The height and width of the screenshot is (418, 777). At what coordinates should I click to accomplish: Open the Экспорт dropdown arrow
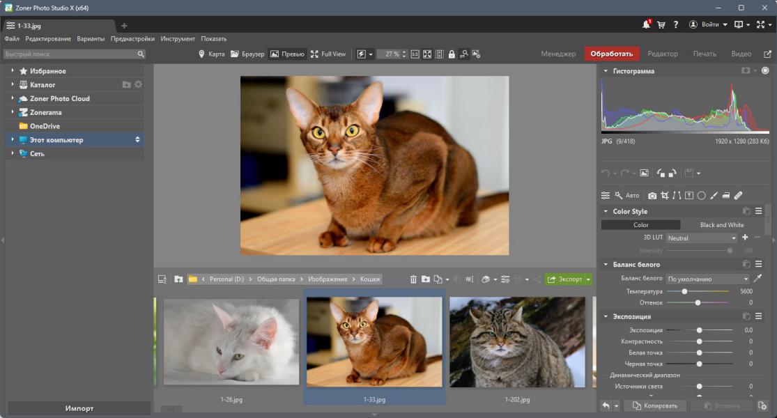[588, 279]
